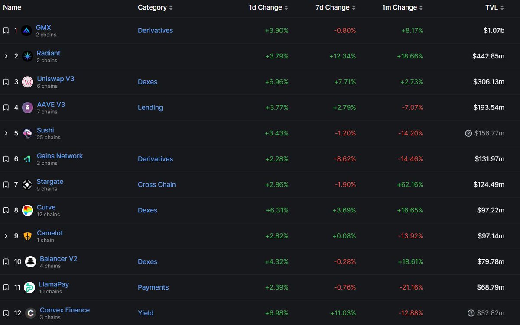Open the Sushi protocol link

(x=45, y=130)
